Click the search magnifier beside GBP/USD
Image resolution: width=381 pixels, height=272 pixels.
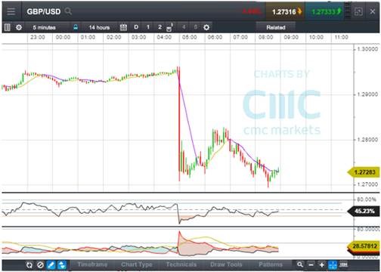click(x=68, y=11)
